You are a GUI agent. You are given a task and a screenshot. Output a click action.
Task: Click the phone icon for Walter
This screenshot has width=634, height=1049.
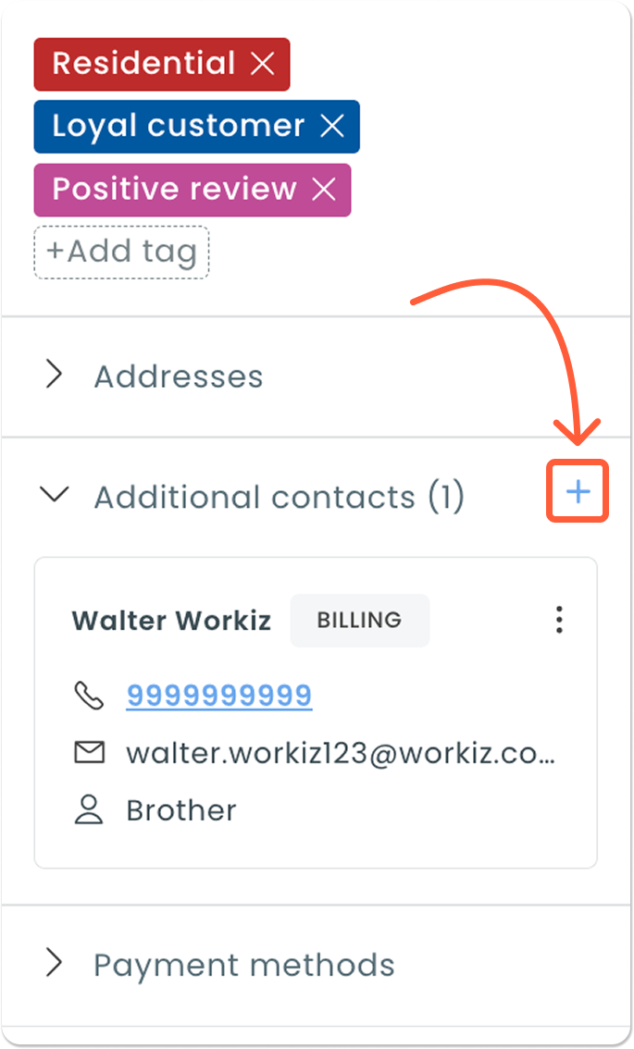click(89, 696)
